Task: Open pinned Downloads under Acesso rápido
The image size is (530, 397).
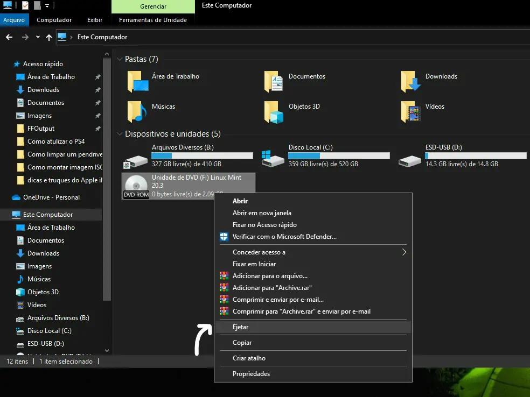Action: point(43,90)
